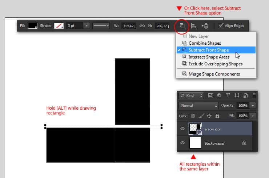Click the black Fill color swatch
Viewport: 269px width, 178px height.
pyautogui.click(x=33, y=26)
